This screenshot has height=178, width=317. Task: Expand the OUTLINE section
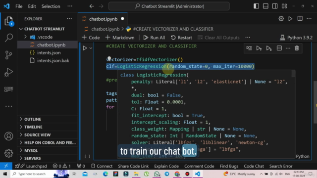pos(48,119)
